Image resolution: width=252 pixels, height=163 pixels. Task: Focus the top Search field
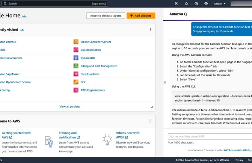[55, 4]
